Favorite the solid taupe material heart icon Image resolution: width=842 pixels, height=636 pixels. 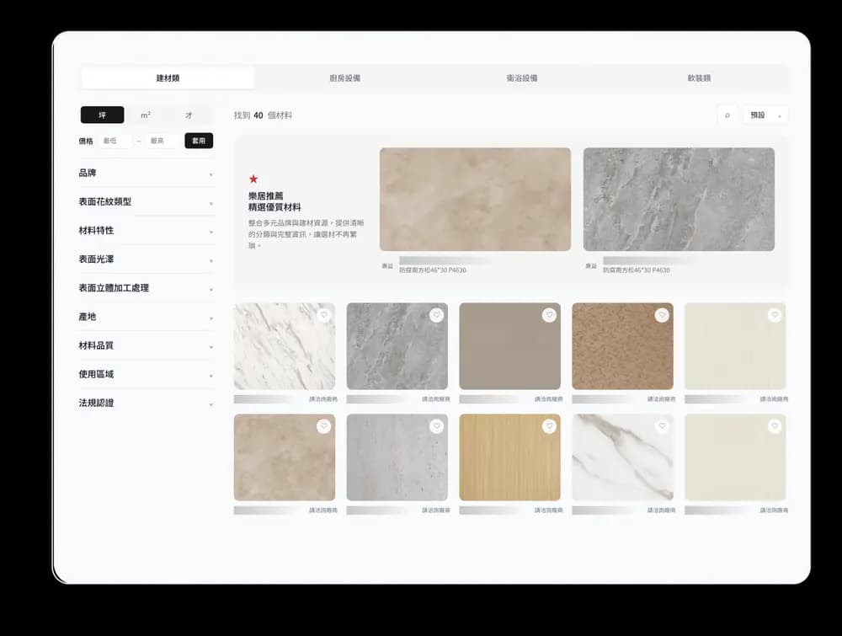point(549,315)
